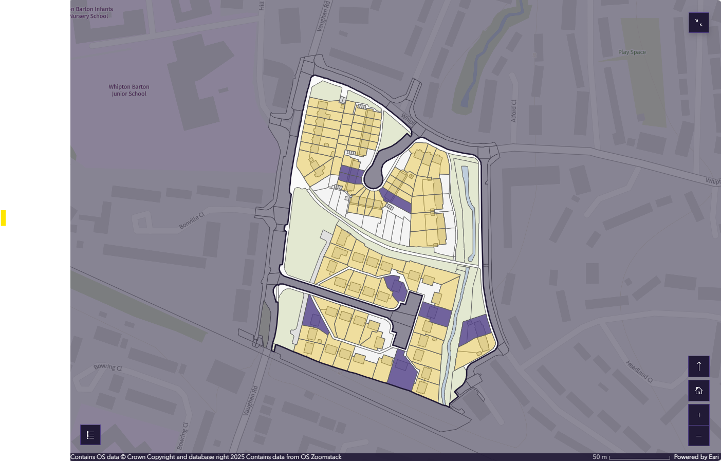Click the OS data copyright attribution text

pos(206,457)
